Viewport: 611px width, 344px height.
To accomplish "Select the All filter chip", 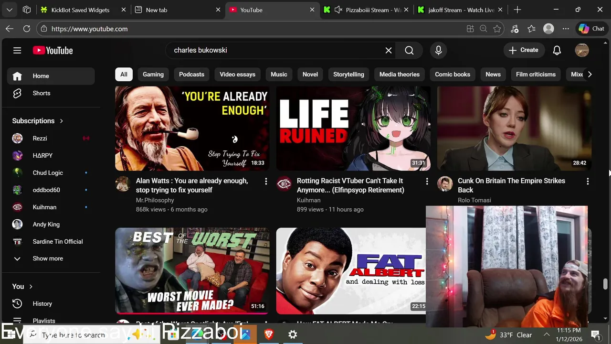I will 124,75.
